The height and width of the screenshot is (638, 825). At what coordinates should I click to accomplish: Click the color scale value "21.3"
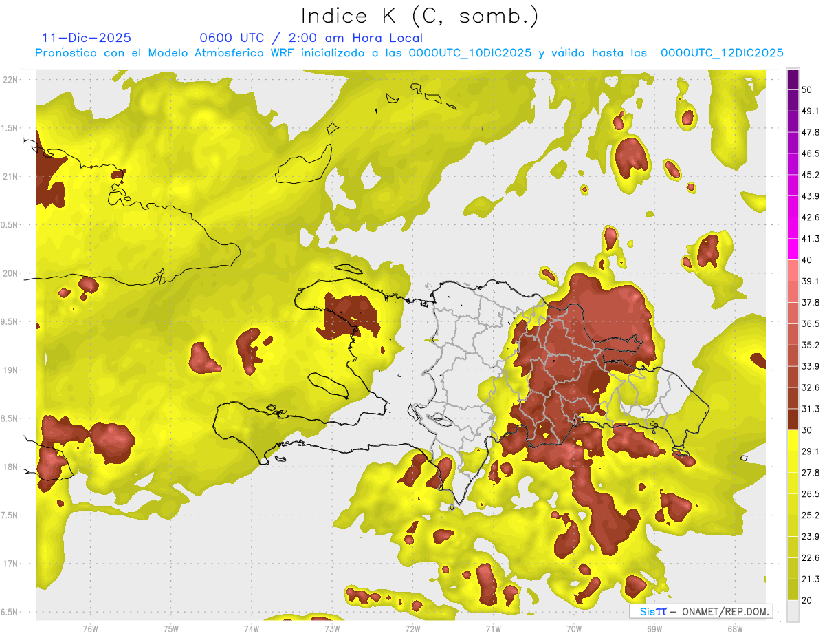[x=811, y=579]
